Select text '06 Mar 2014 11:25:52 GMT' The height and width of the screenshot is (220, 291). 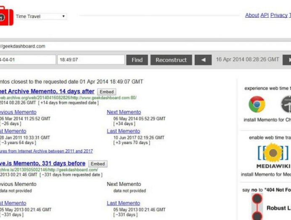(x=25, y=119)
